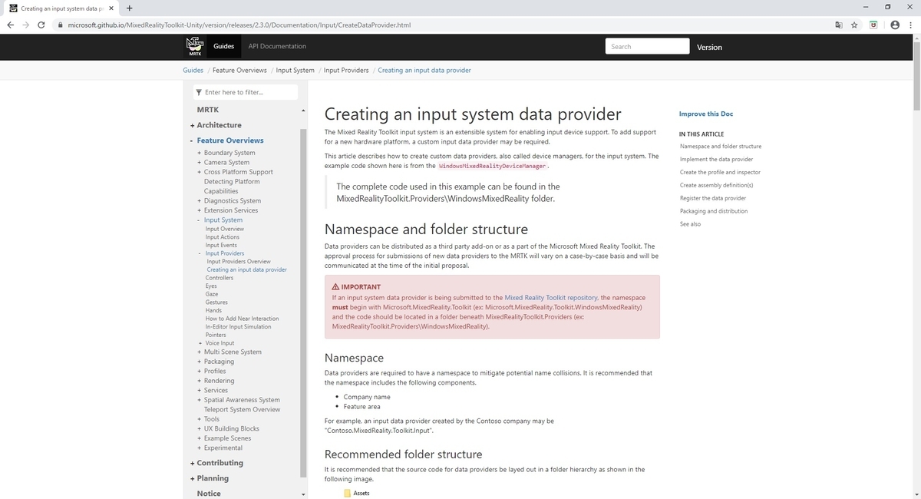
Task: Open Gestures in sidebar
Action: [x=216, y=302]
